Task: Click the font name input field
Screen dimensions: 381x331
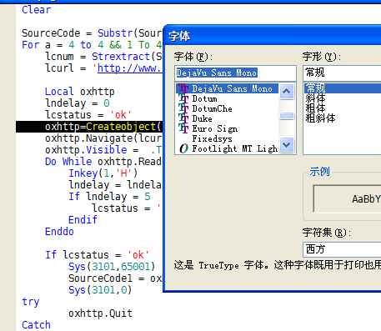Action: point(235,73)
